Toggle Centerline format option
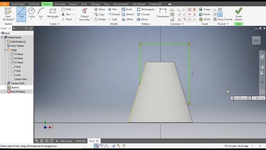Image resolution: width=266 pixels, height=150 pixels. click(x=215, y=15)
